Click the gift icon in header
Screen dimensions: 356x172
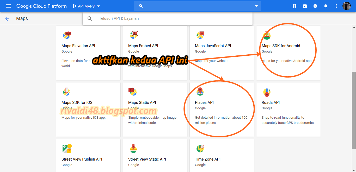point(294,6)
